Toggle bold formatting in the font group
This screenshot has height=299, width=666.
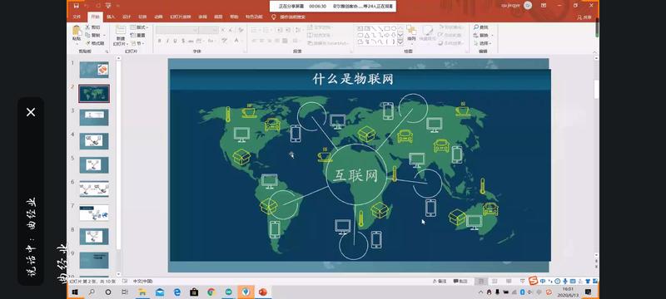coord(159,41)
